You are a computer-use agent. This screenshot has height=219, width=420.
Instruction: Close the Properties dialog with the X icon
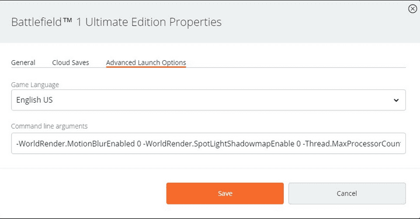(x=412, y=9)
